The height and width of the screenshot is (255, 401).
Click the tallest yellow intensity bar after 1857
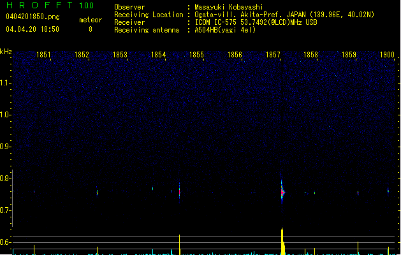point(282,241)
